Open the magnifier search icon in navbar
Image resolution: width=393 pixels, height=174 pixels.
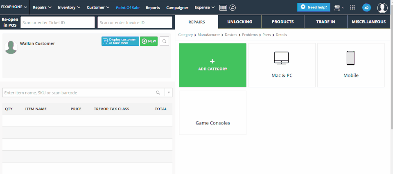233,7
